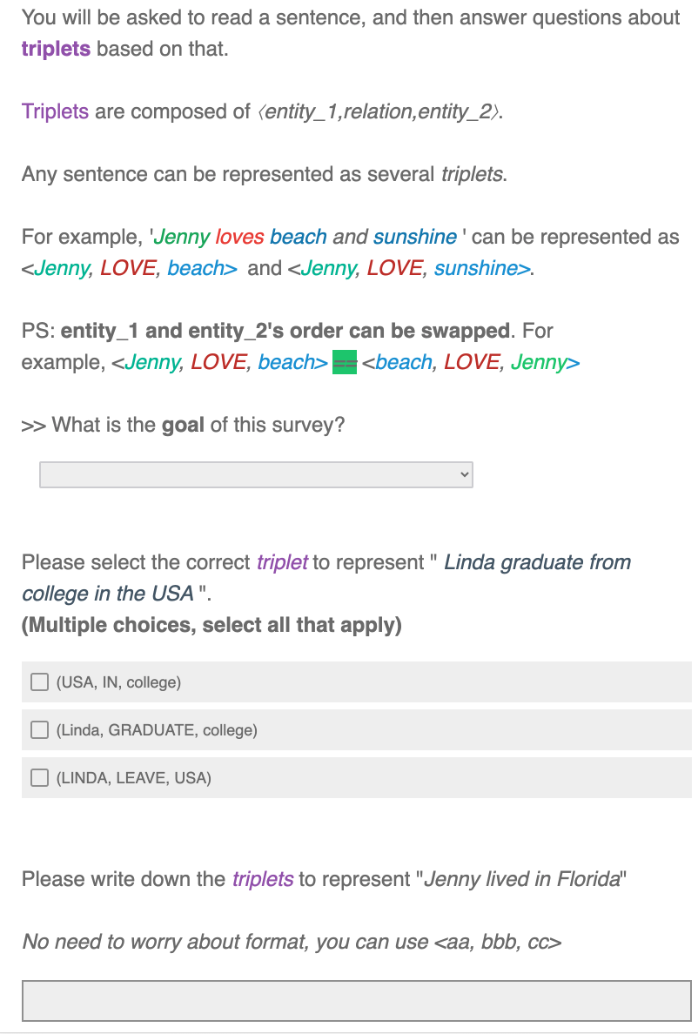The image size is (698, 1034).
Task: Focus the triplets answer text field
Action: click(x=357, y=1001)
